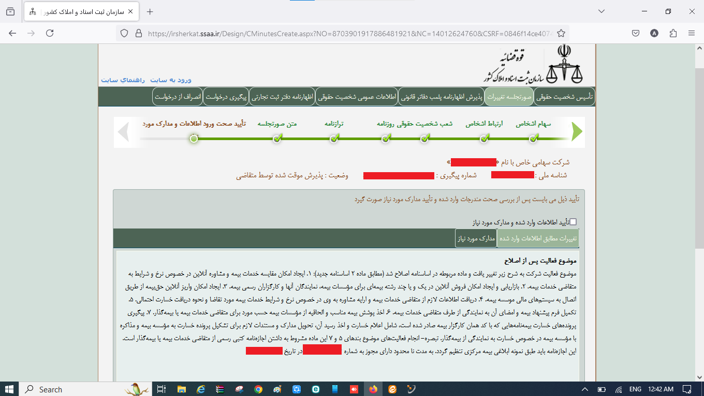Click the browser back arrow

tap(12, 33)
